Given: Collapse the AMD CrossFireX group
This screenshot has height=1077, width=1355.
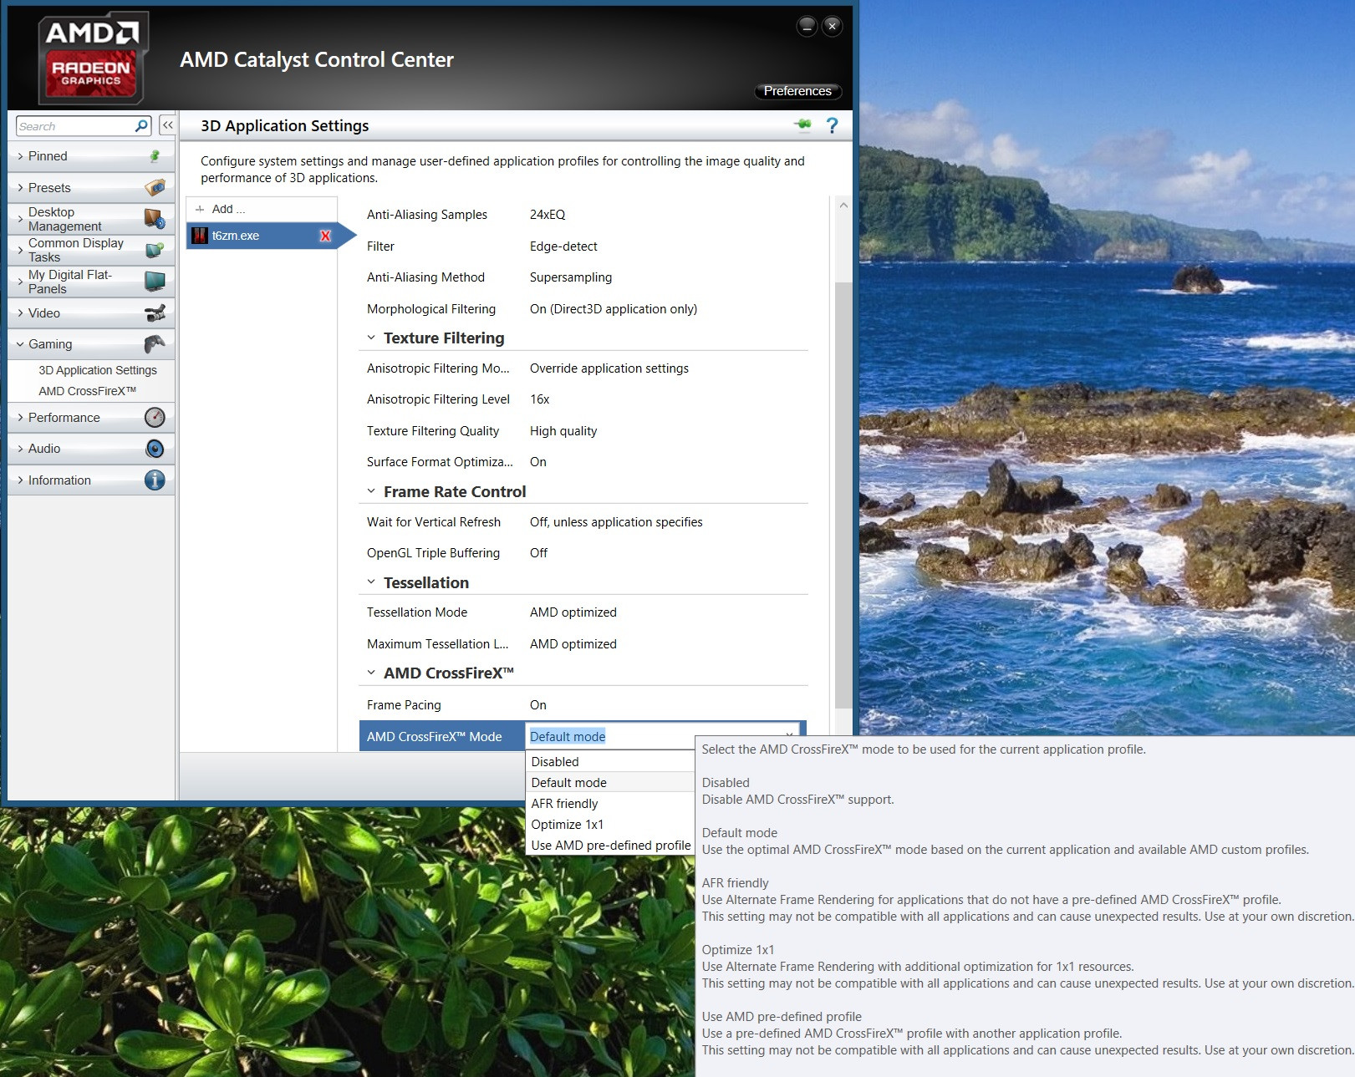Looking at the screenshot, I should click(371, 673).
